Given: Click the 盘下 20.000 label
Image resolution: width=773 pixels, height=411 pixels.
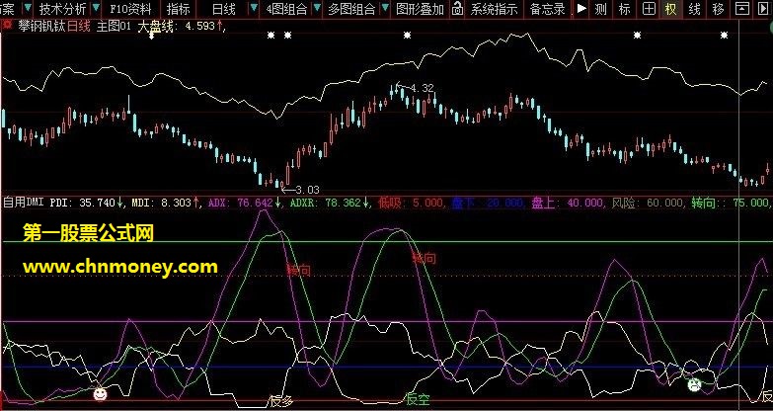Looking at the screenshot, I should 488,203.
